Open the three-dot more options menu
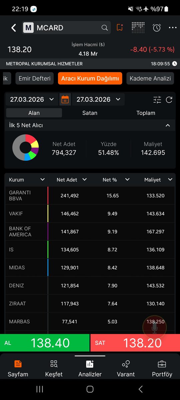This screenshot has width=180, height=400. (173, 28)
